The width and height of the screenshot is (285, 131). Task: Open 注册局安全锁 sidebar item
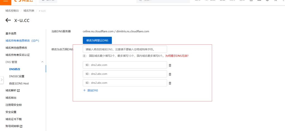point(14,105)
